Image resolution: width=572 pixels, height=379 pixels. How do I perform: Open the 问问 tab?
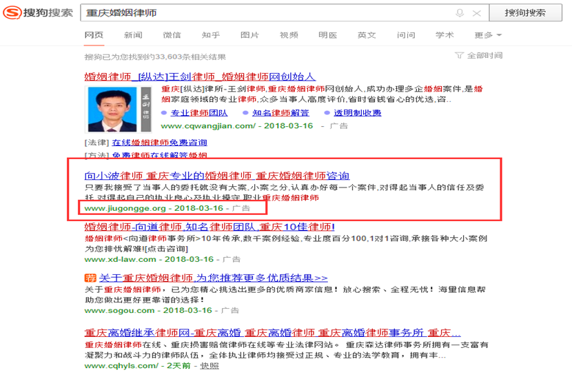click(x=406, y=34)
